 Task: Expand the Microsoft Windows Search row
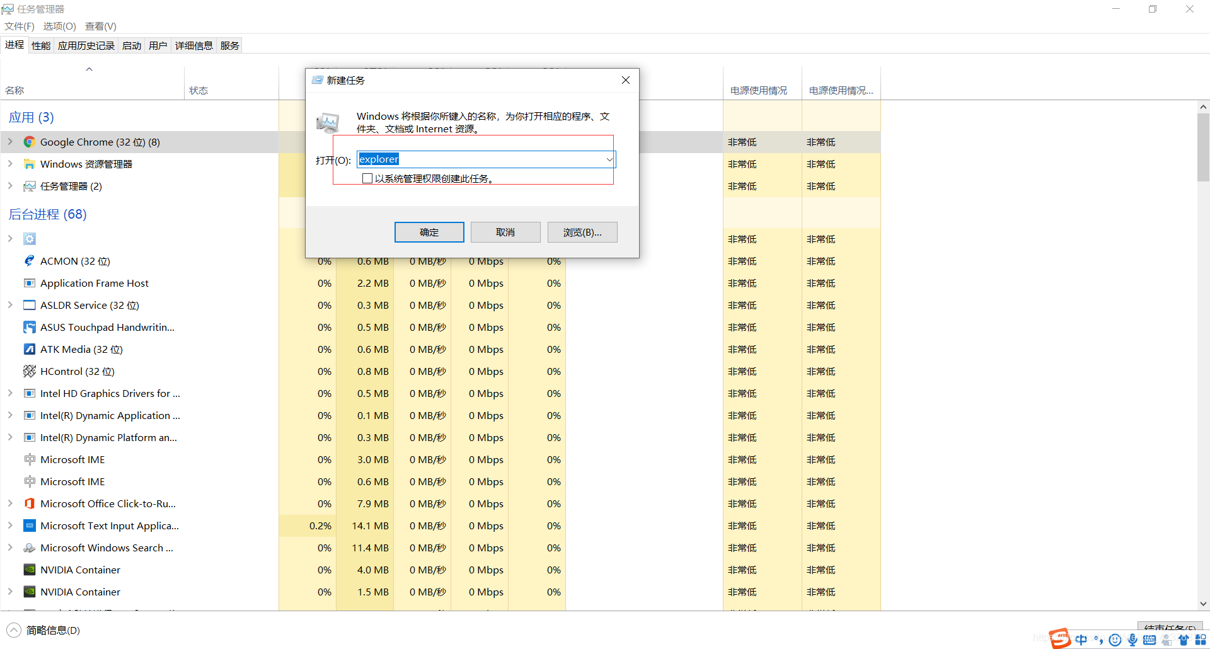click(x=10, y=548)
